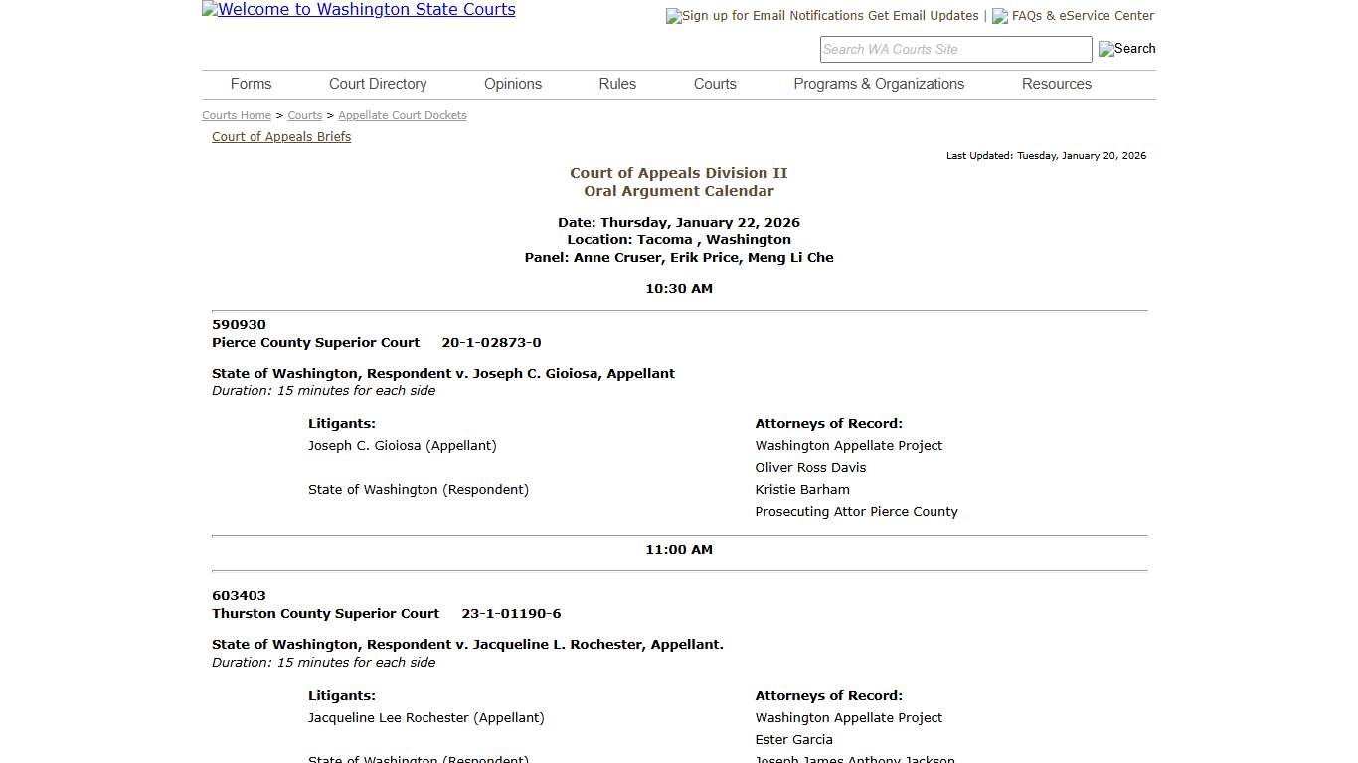
Task: Open the Courts navigation menu
Action: (714, 84)
